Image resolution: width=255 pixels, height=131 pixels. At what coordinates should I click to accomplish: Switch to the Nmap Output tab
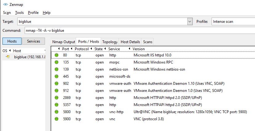click(x=63, y=42)
